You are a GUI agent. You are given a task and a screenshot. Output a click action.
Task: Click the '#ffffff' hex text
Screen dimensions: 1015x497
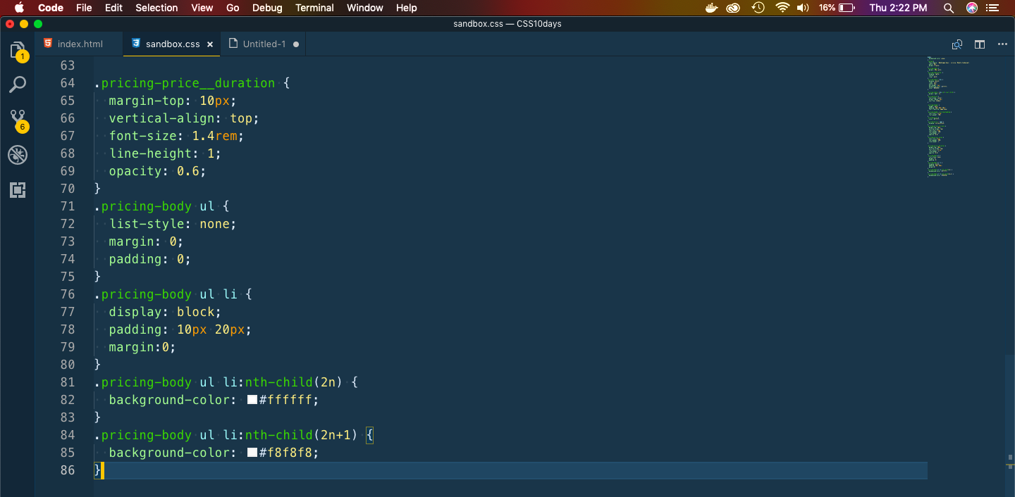coord(285,400)
